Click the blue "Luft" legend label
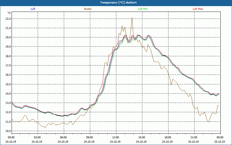The width and height of the screenshot is (232, 145). [33, 9]
